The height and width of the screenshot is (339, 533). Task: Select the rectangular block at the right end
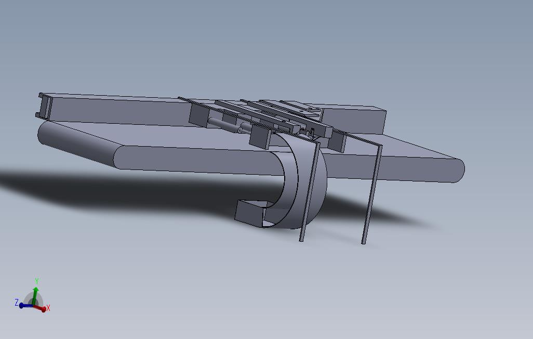click(354, 120)
